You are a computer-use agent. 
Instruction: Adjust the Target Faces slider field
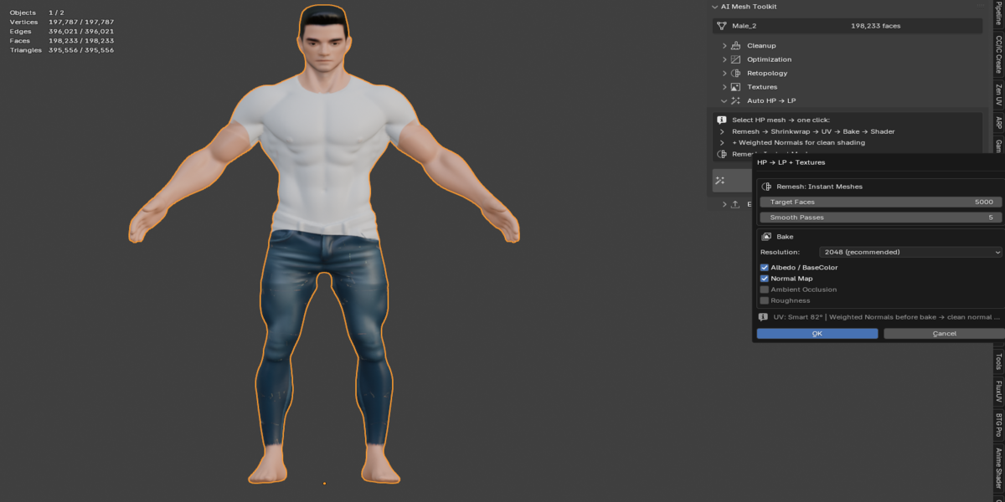coord(881,202)
